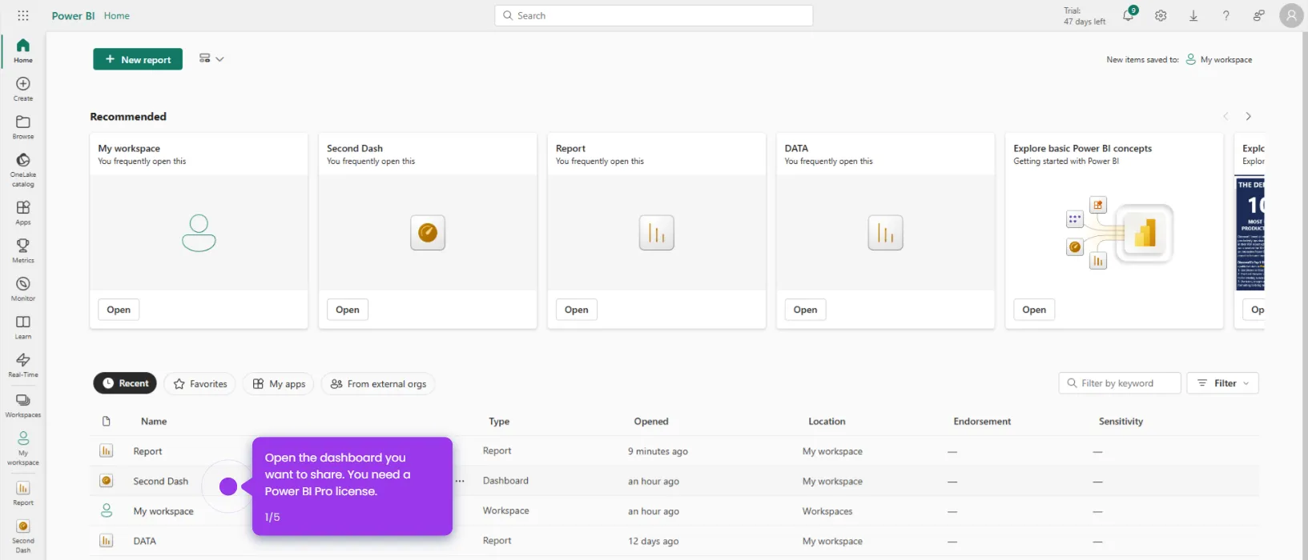This screenshot has height=560, width=1308.
Task: Open the download menu icon
Action: [1193, 15]
